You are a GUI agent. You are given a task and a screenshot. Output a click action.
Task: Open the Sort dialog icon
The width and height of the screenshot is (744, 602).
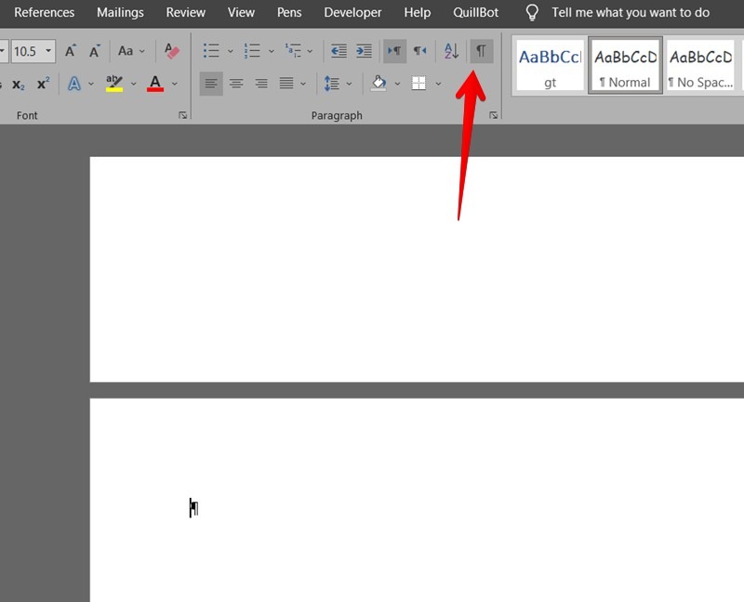click(450, 51)
